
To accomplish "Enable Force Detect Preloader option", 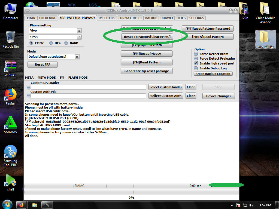I will tap(196, 58).
